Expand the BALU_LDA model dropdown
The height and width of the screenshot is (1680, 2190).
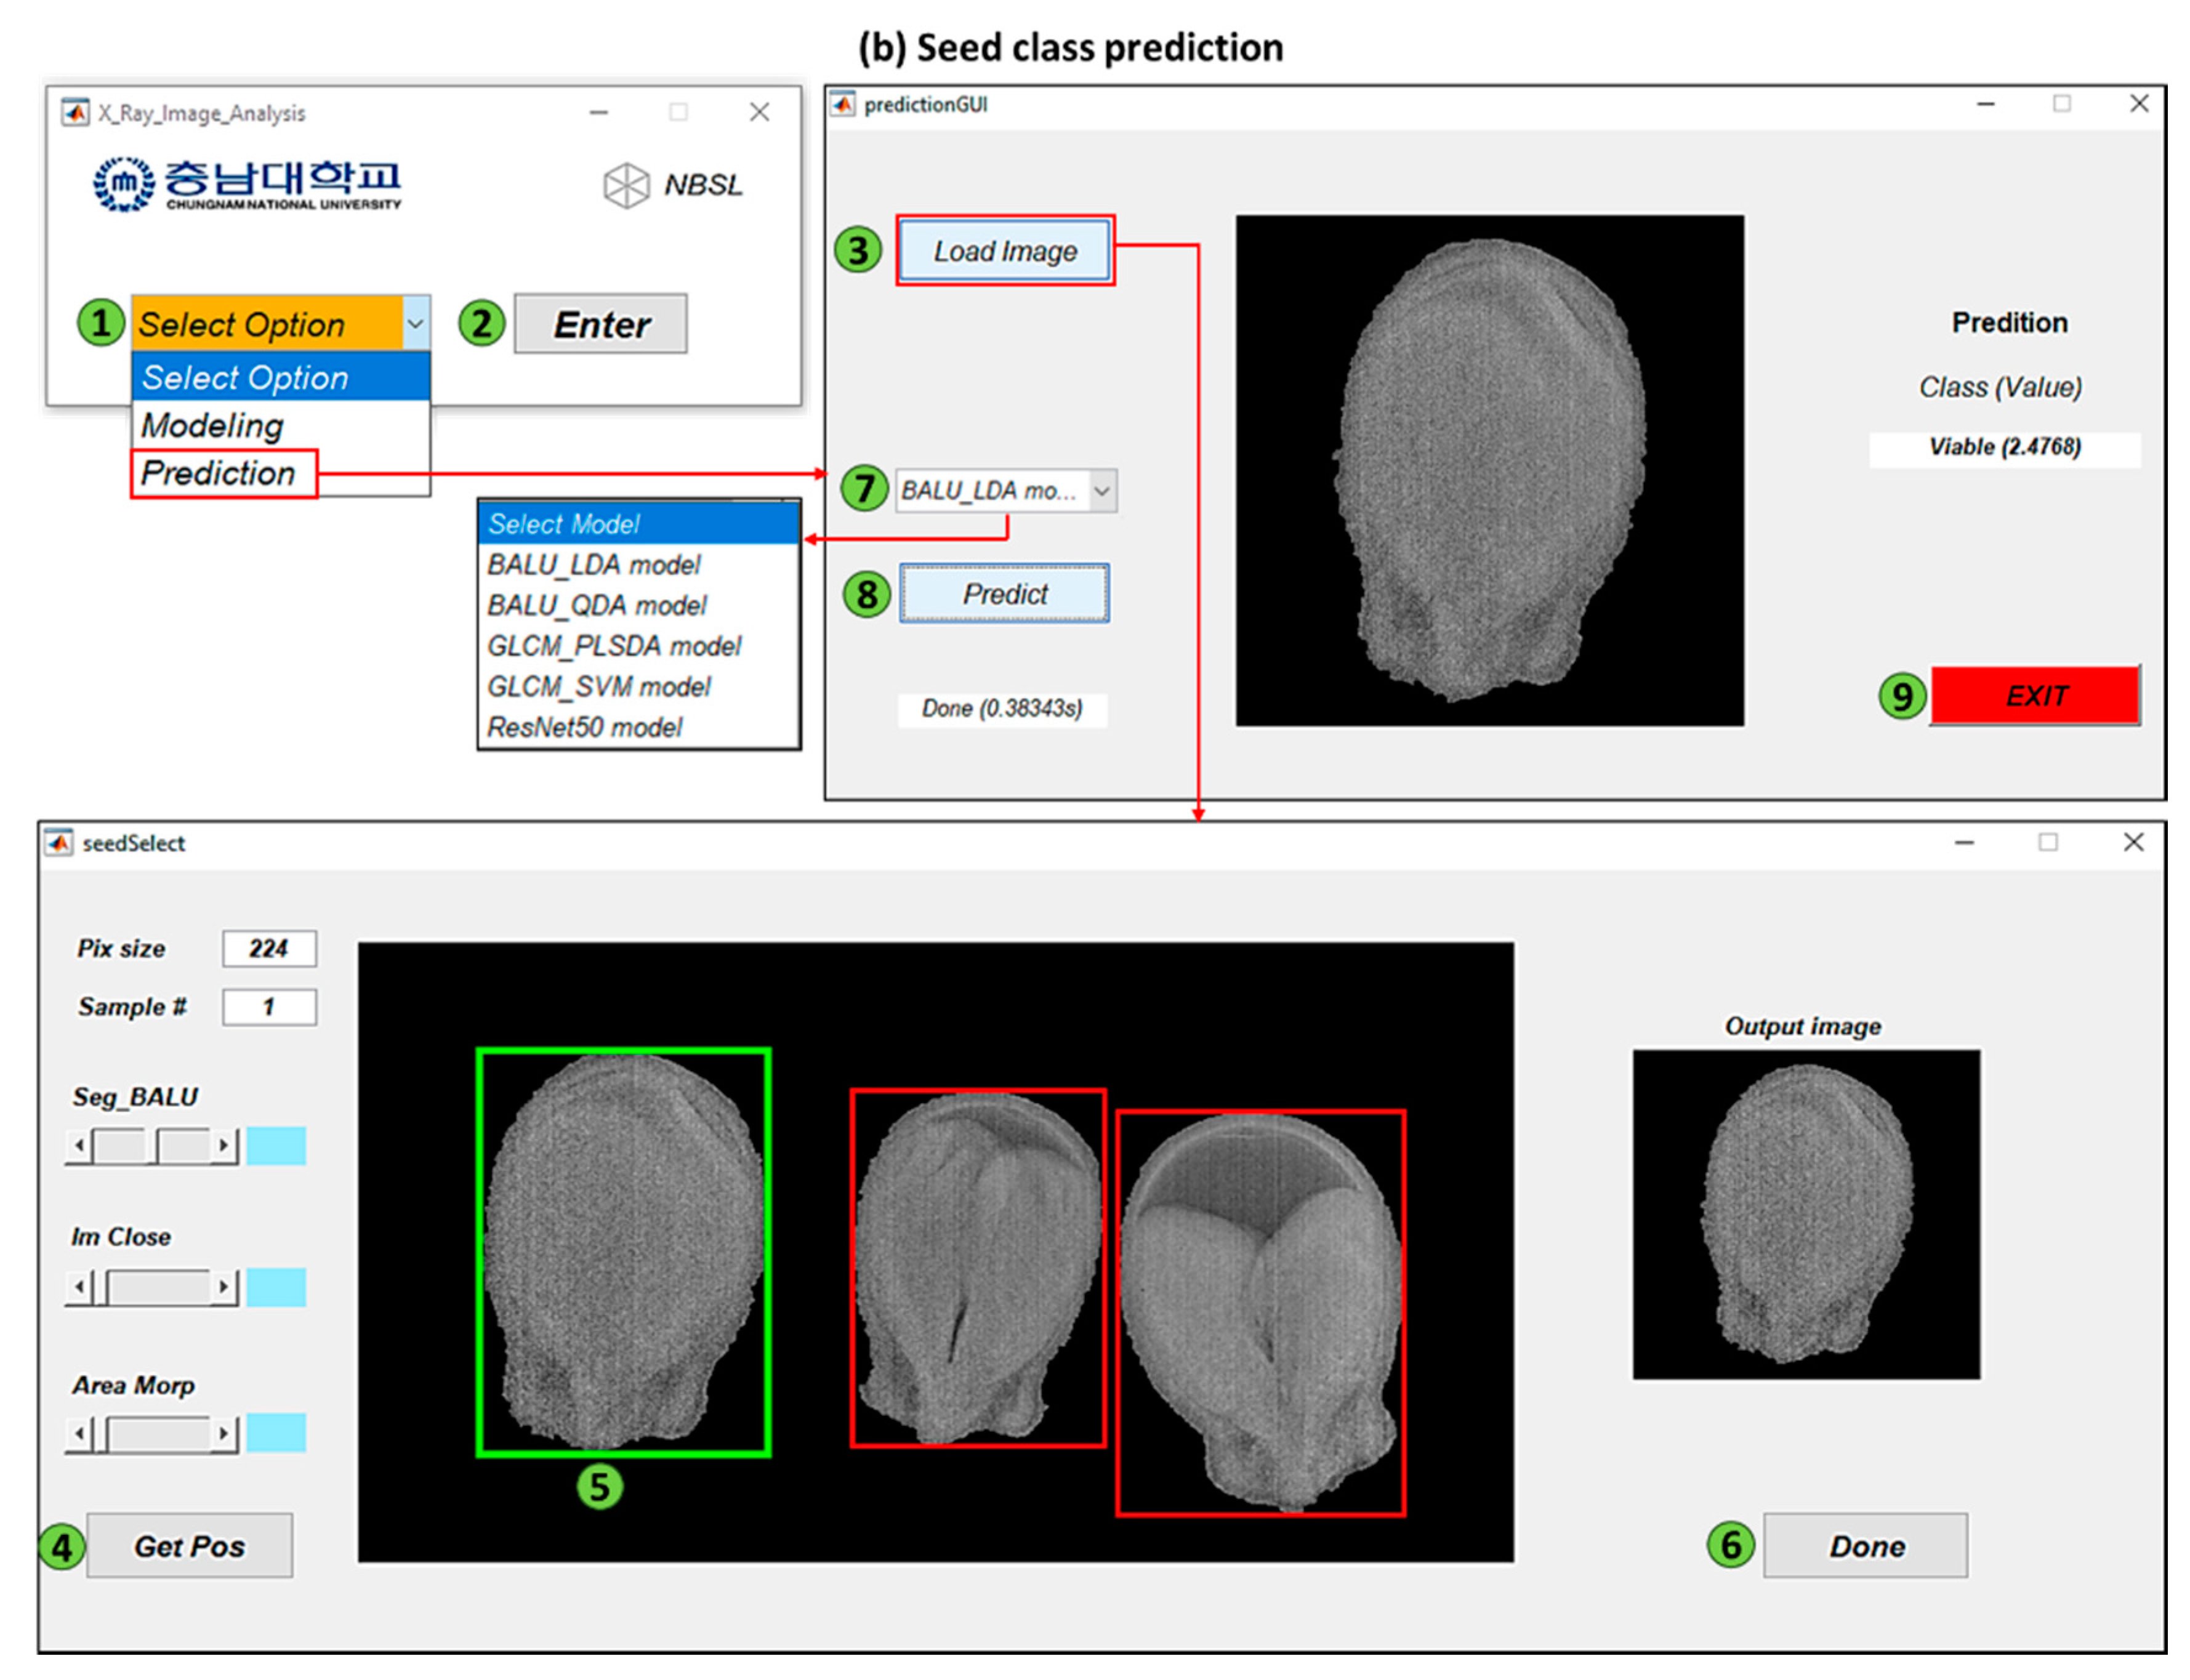click(1102, 491)
